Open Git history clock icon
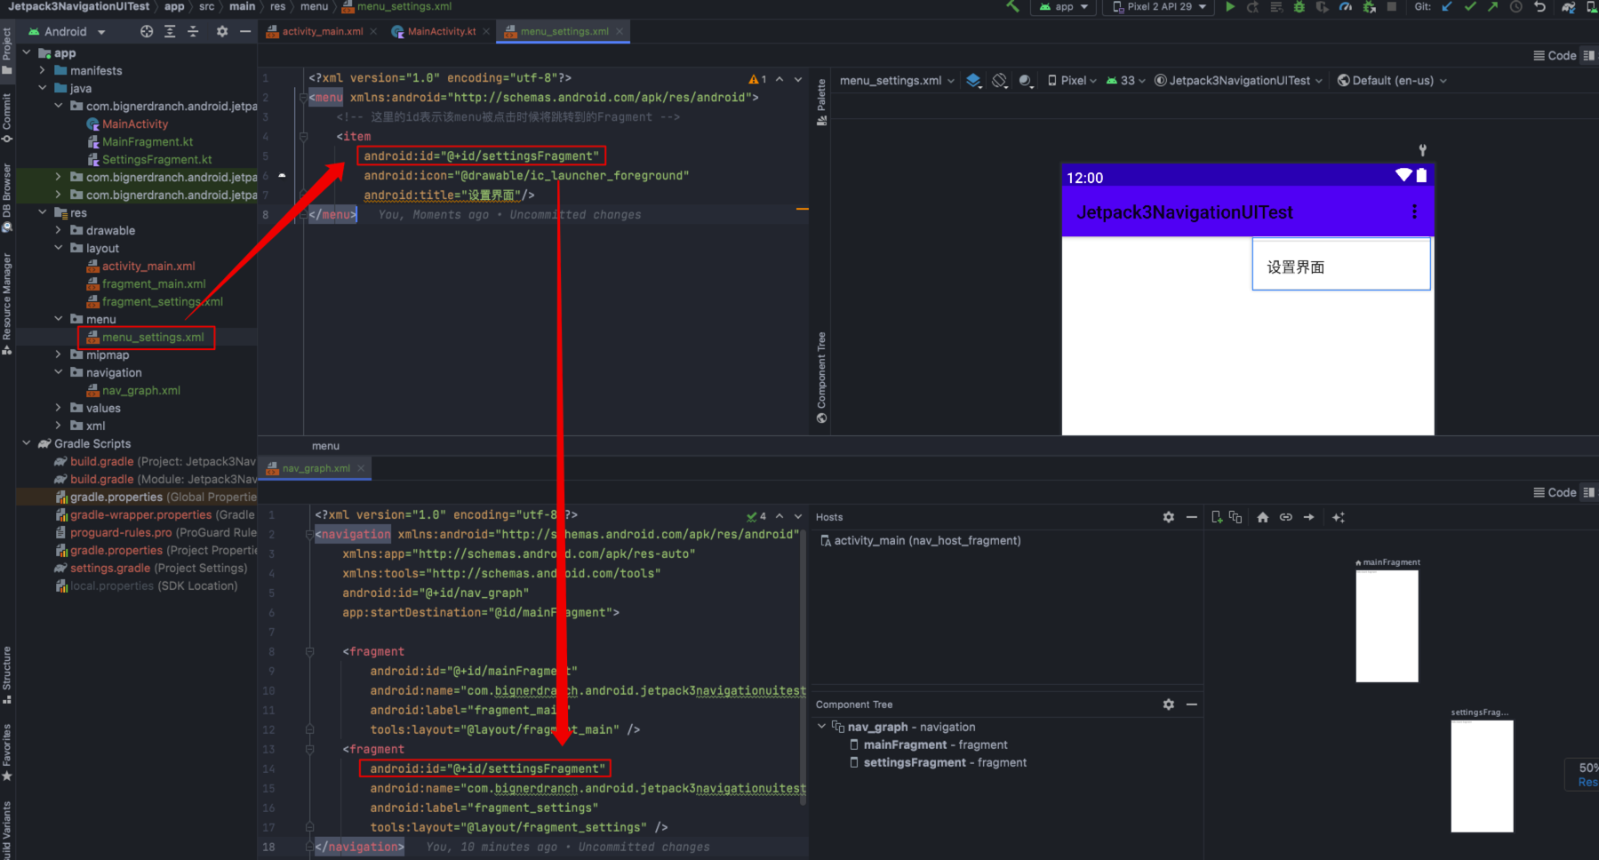Viewport: 1599px width, 860px height. pyautogui.click(x=1516, y=7)
